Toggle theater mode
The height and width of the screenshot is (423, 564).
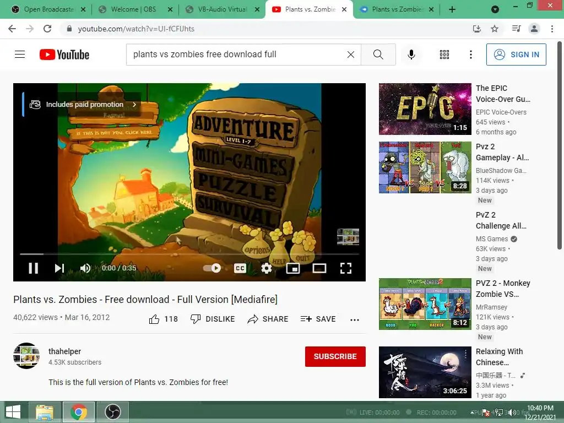point(319,268)
